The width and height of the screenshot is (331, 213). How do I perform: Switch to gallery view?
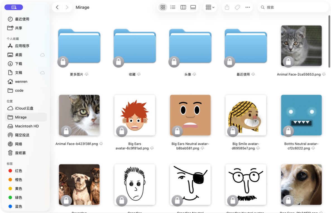click(x=193, y=7)
